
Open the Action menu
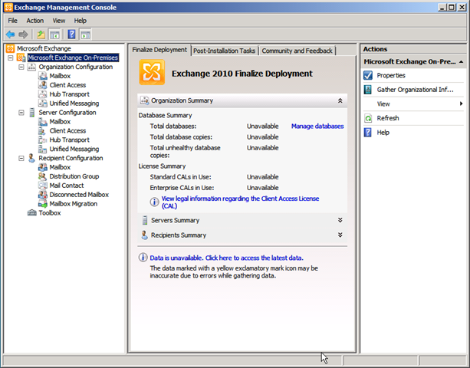tap(35, 21)
